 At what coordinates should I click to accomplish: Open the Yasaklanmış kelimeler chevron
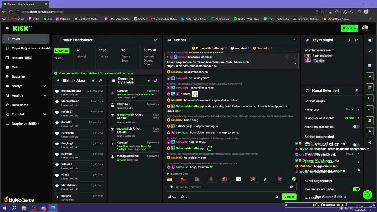point(358,162)
